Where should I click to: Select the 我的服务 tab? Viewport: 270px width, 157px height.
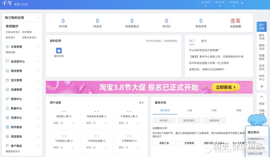pos(165,110)
